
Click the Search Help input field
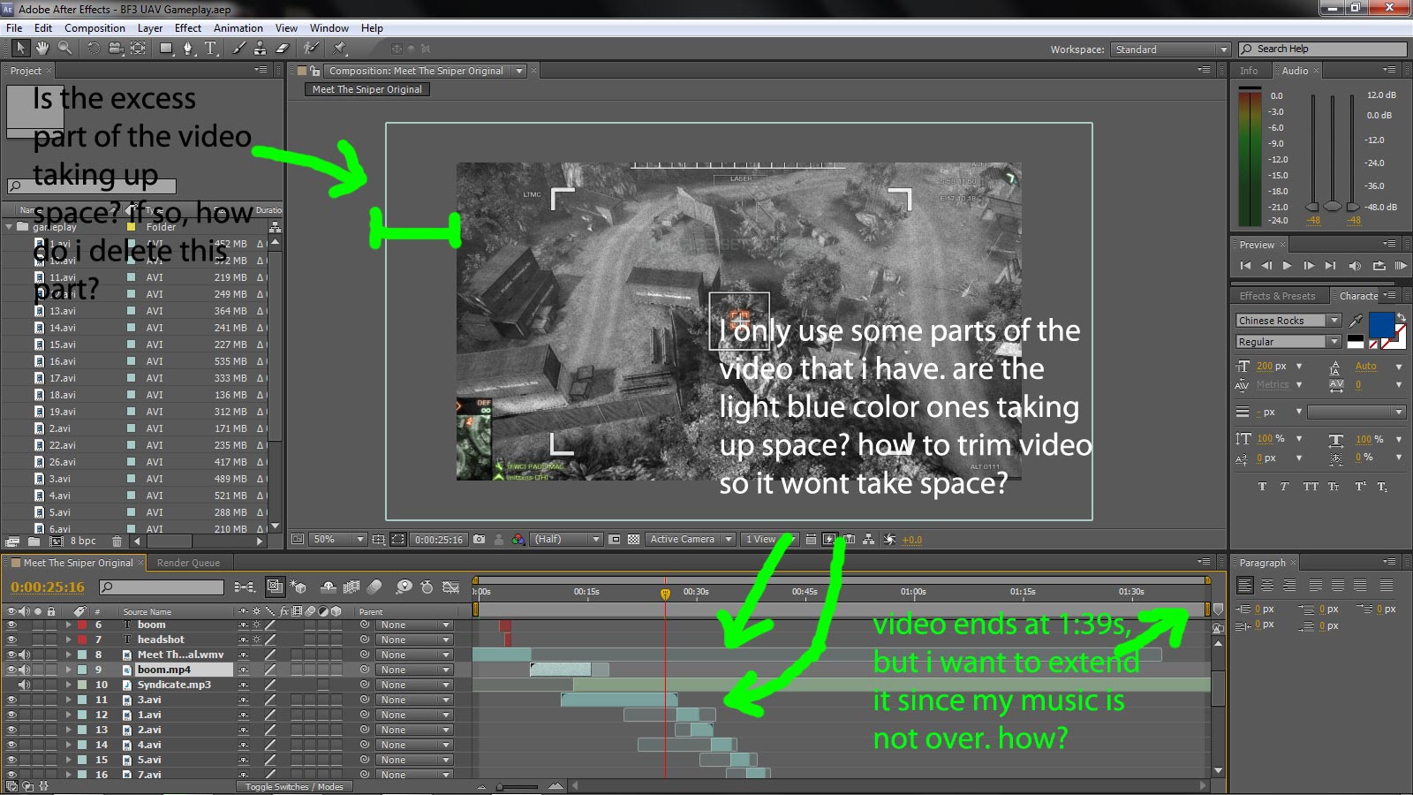[1322, 49]
